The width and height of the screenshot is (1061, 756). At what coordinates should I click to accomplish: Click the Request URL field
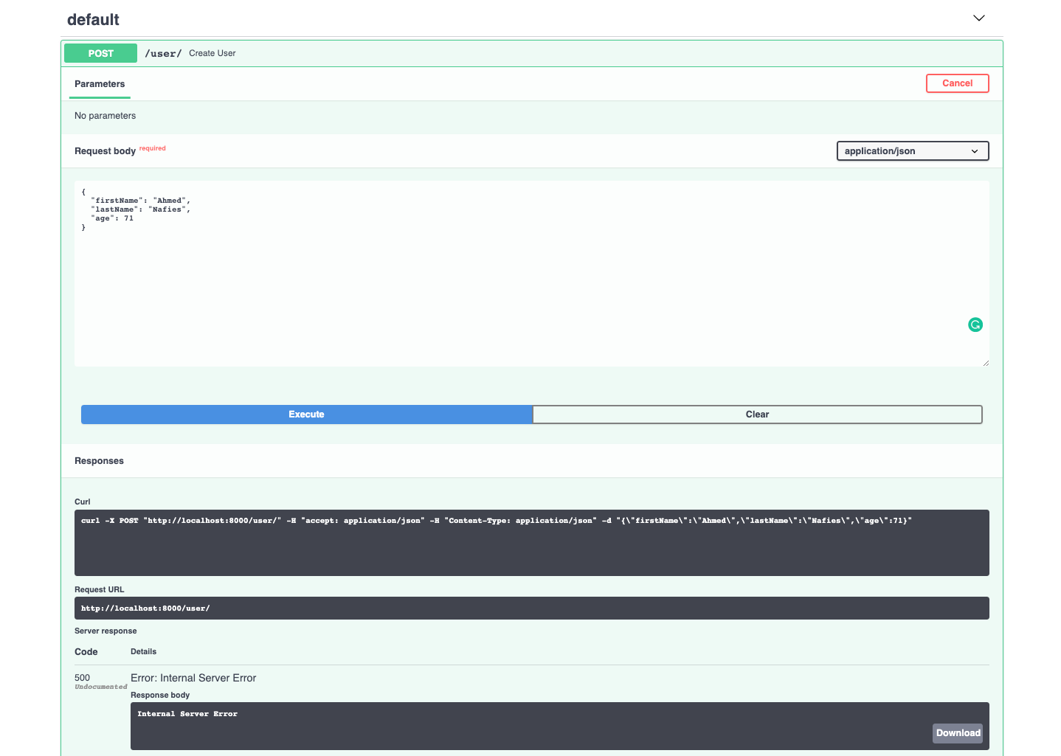531,608
